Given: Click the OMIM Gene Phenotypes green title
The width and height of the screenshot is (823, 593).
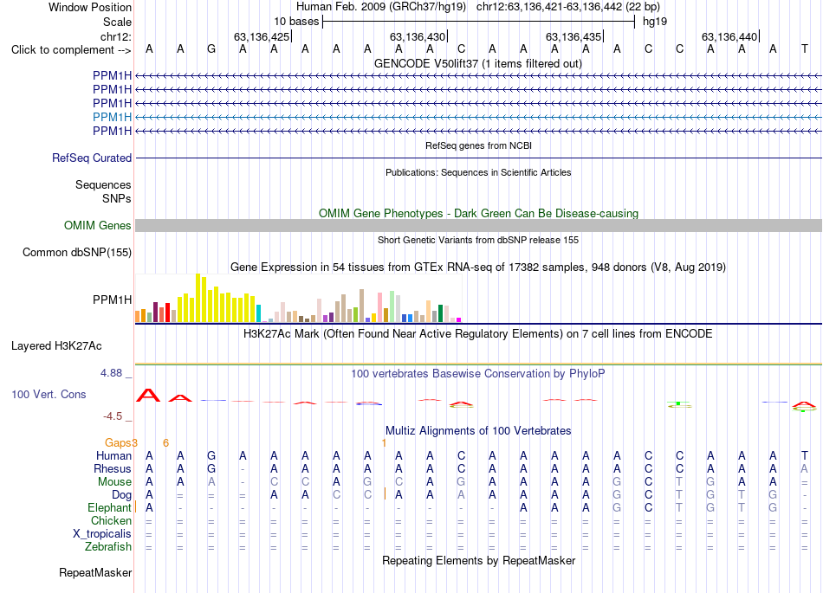Looking at the screenshot, I should (478, 214).
